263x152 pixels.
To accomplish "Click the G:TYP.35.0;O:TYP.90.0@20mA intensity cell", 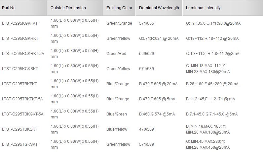I will pos(213,23).
